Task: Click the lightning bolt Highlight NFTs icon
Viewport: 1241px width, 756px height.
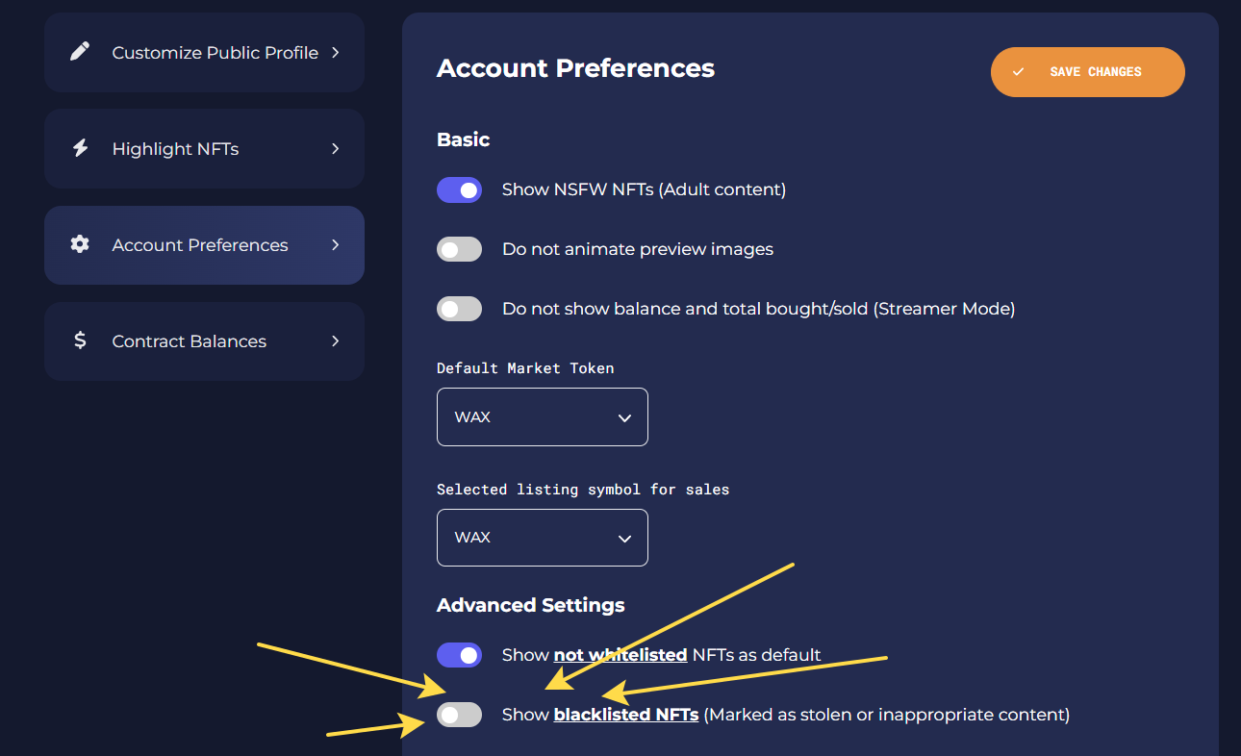Action: coord(80,148)
